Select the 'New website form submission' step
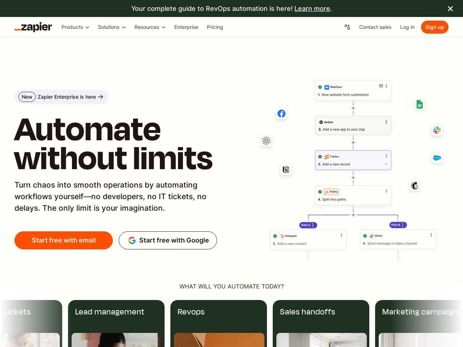This screenshot has width=463, height=347. coord(353,90)
